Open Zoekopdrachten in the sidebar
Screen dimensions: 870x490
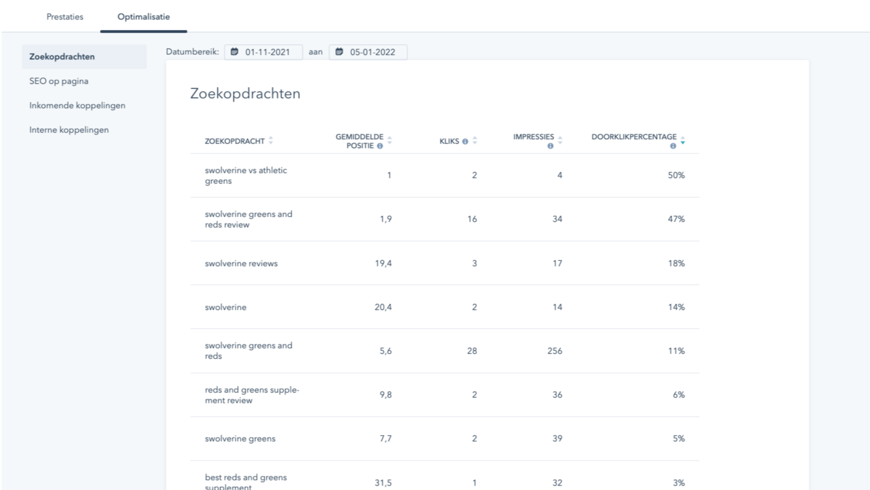tap(84, 57)
